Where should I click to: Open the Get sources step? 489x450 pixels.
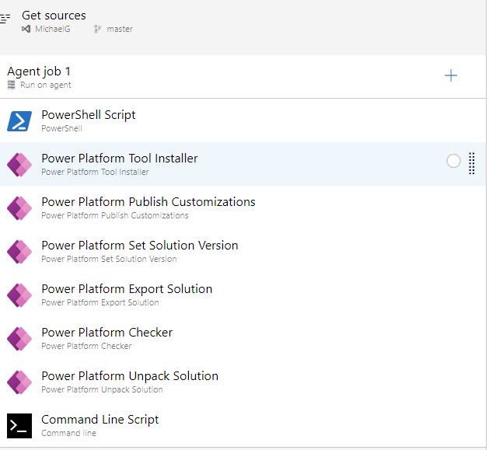pos(243,27)
